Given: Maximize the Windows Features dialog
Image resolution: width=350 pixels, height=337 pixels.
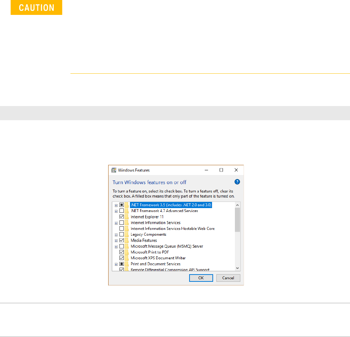Looking at the screenshot, I should pos(221,170).
